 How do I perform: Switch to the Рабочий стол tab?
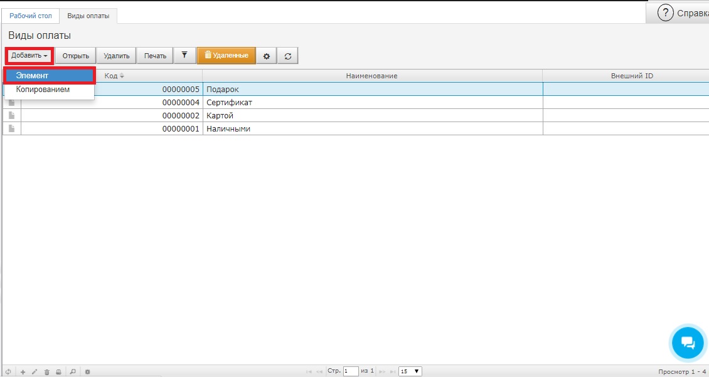pos(31,15)
